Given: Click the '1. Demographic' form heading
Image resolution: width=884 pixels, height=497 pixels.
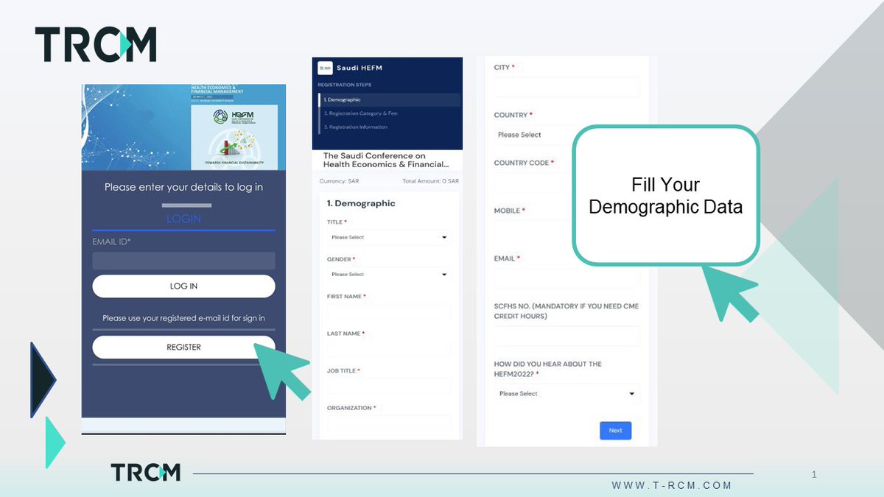Looking at the screenshot, I should [361, 203].
